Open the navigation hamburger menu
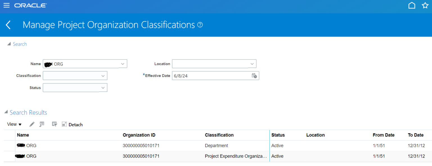432x166 pixels. (6, 5)
